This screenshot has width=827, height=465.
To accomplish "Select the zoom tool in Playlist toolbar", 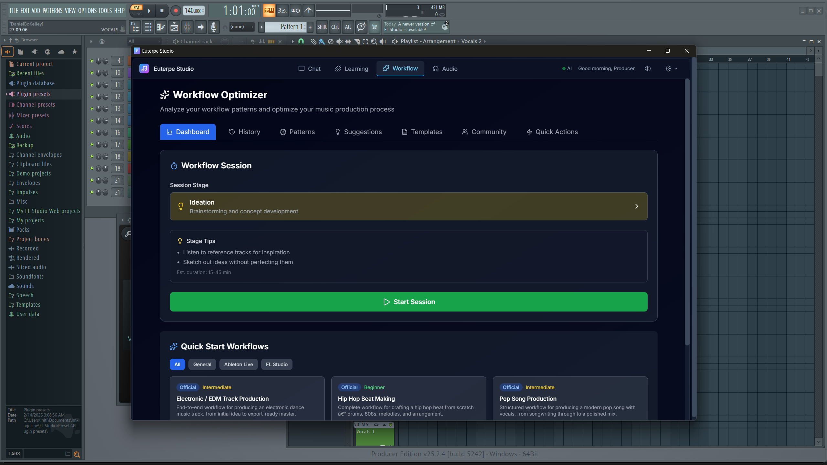I will 374,41.
